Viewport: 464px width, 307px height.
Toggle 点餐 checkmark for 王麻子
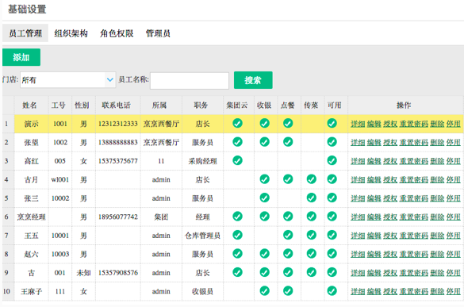(x=288, y=291)
